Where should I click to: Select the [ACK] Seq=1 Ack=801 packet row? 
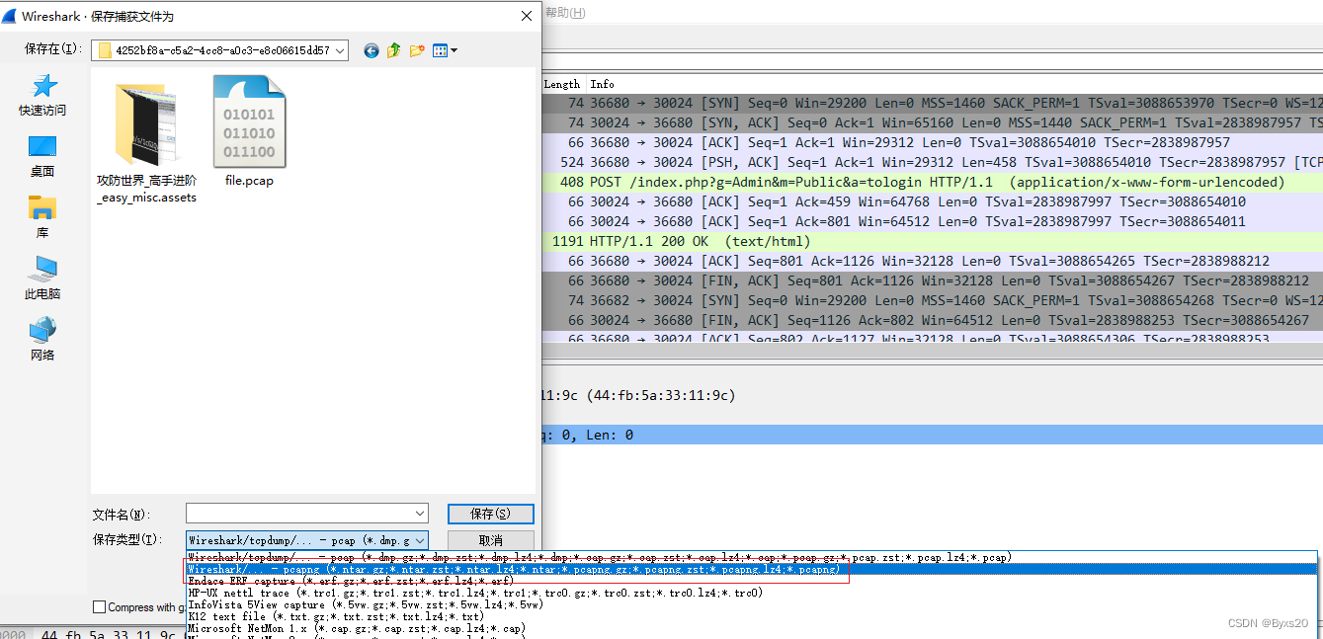tap(932, 221)
